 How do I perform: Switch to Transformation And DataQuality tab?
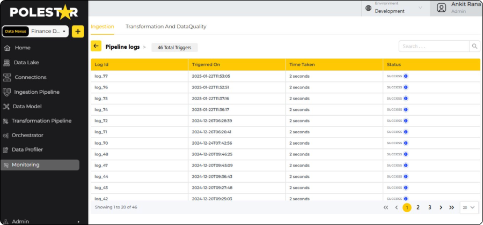[x=166, y=26]
